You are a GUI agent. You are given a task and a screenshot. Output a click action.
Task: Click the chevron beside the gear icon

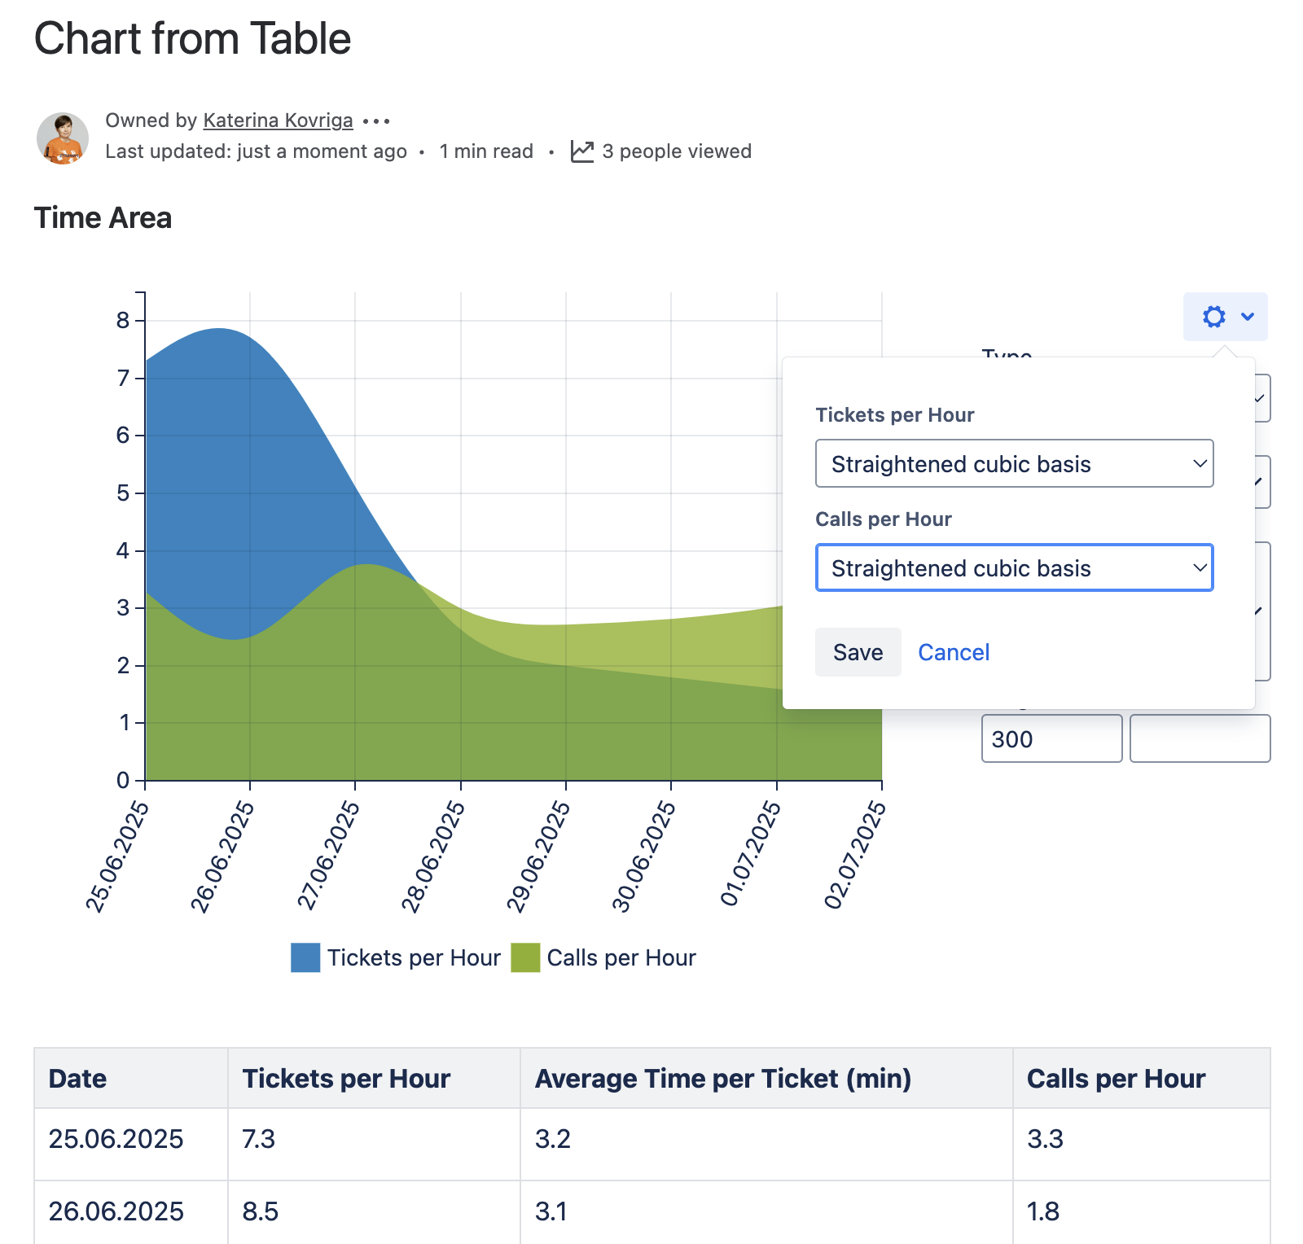pos(1247,317)
